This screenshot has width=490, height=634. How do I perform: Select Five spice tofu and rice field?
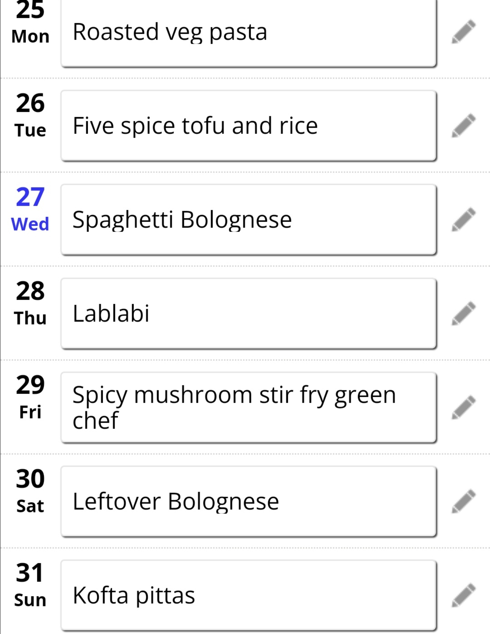pos(249,126)
